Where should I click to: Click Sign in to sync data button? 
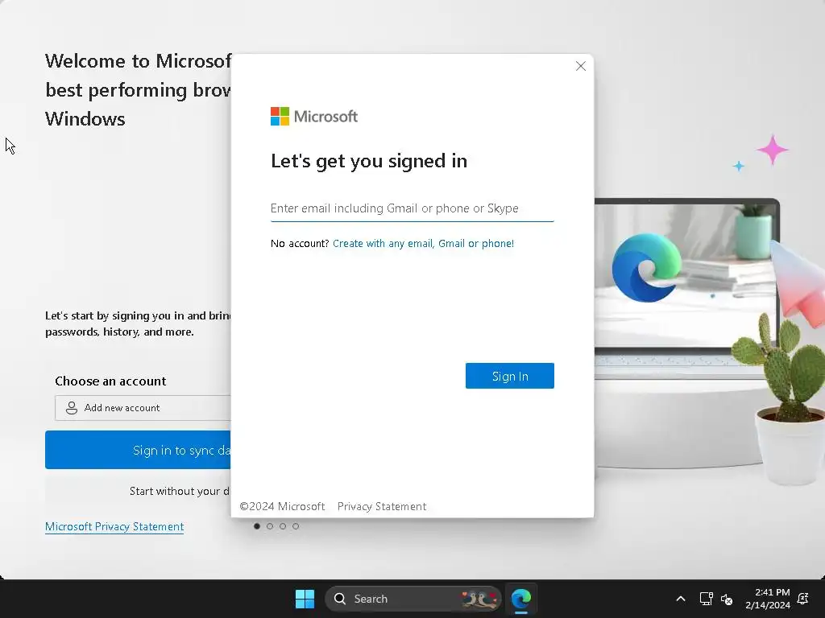tap(138, 450)
